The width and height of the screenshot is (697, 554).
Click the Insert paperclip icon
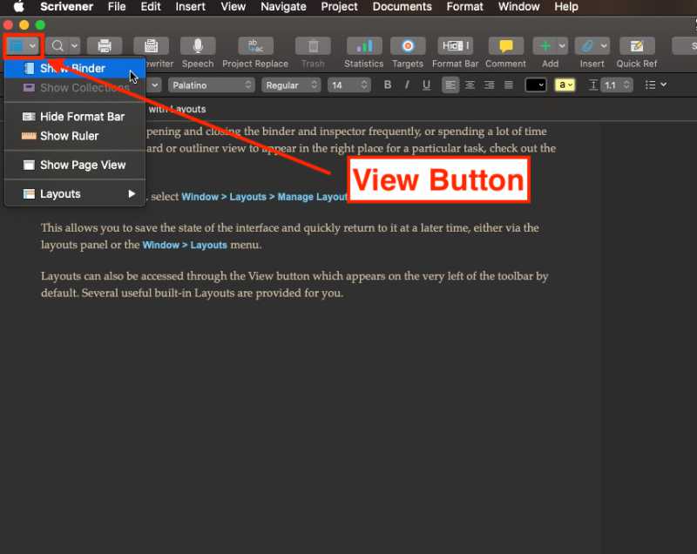point(586,46)
